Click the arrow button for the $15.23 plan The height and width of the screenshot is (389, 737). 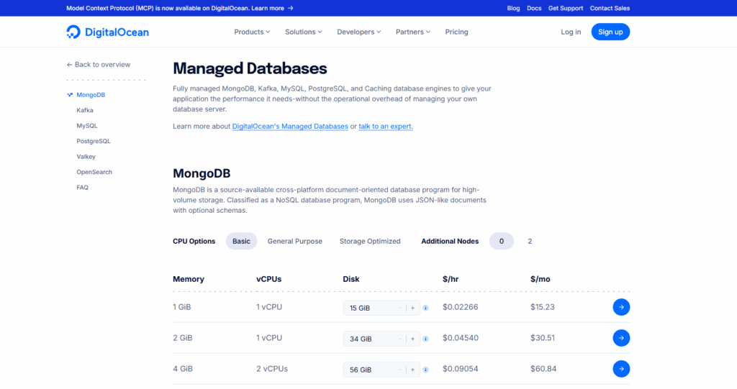point(621,307)
